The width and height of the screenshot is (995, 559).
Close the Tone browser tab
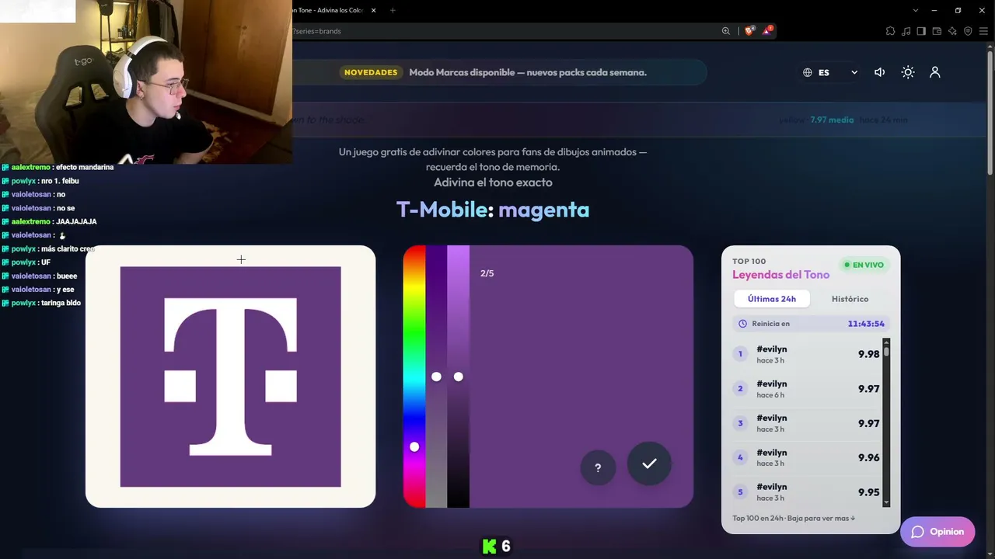tap(374, 10)
